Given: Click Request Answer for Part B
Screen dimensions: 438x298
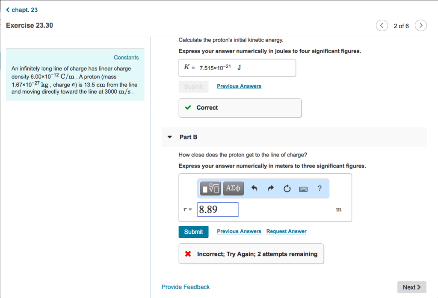Looking at the screenshot, I should [286, 231].
